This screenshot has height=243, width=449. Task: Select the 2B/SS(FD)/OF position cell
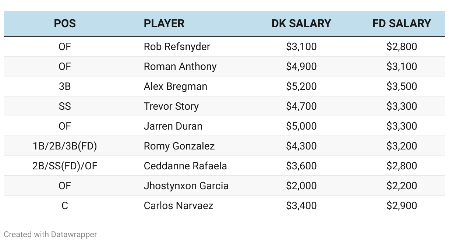pyautogui.click(x=65, y=166)
